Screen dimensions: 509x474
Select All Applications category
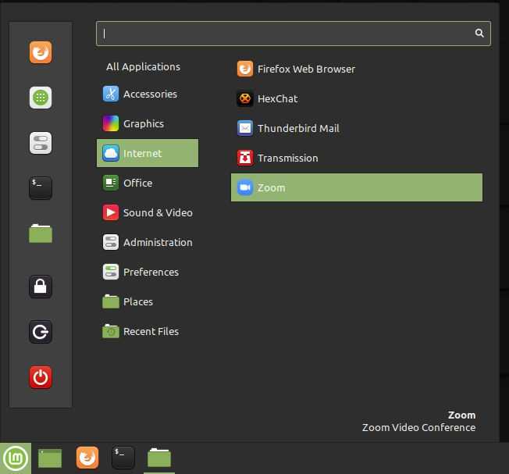[143, 67]
